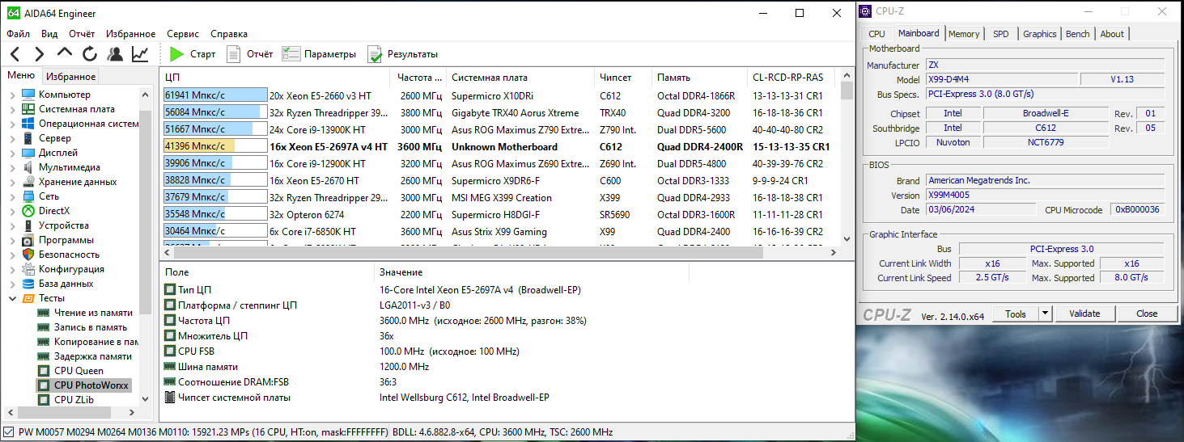Click the Close button in CPU-Z
The width and height of the screenshot is (1184, 442).
(x=1146, y=314)
